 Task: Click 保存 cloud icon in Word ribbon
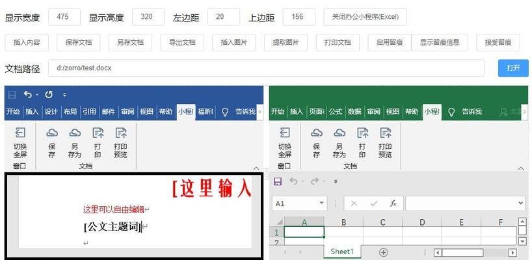(52, 133)
